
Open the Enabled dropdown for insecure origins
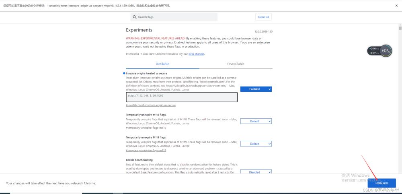tap(256, 89)
